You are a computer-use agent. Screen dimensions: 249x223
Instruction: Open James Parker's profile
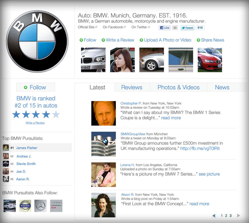click(x=27, y=148)
